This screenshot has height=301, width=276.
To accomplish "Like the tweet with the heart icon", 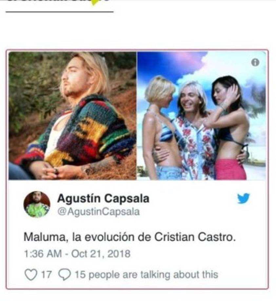I will 31,274.
